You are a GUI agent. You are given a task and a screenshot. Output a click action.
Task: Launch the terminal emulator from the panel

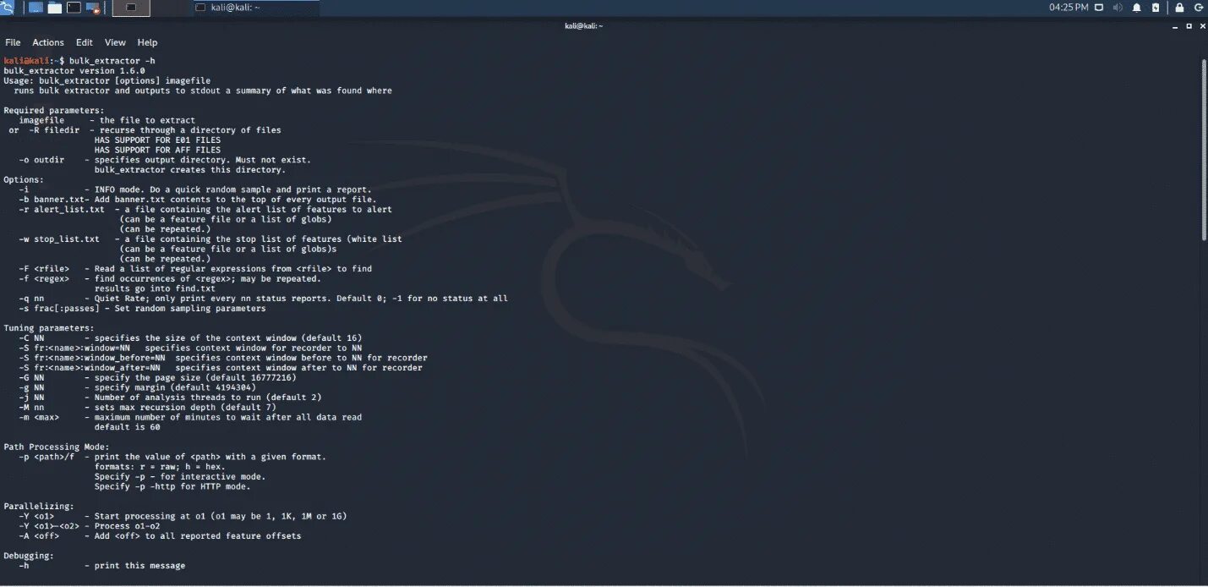tap(74, 8)
